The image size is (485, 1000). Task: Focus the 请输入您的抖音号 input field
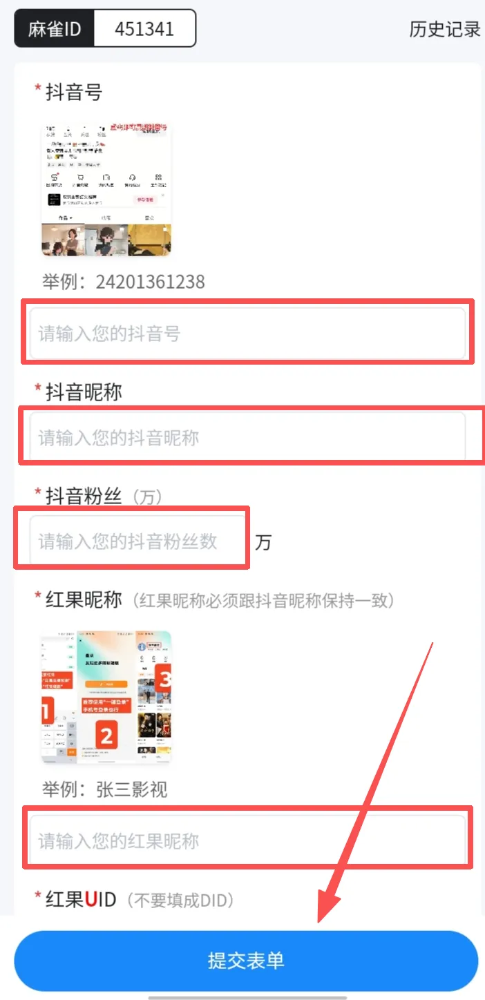pyautogui.click(x=247, y=334)
